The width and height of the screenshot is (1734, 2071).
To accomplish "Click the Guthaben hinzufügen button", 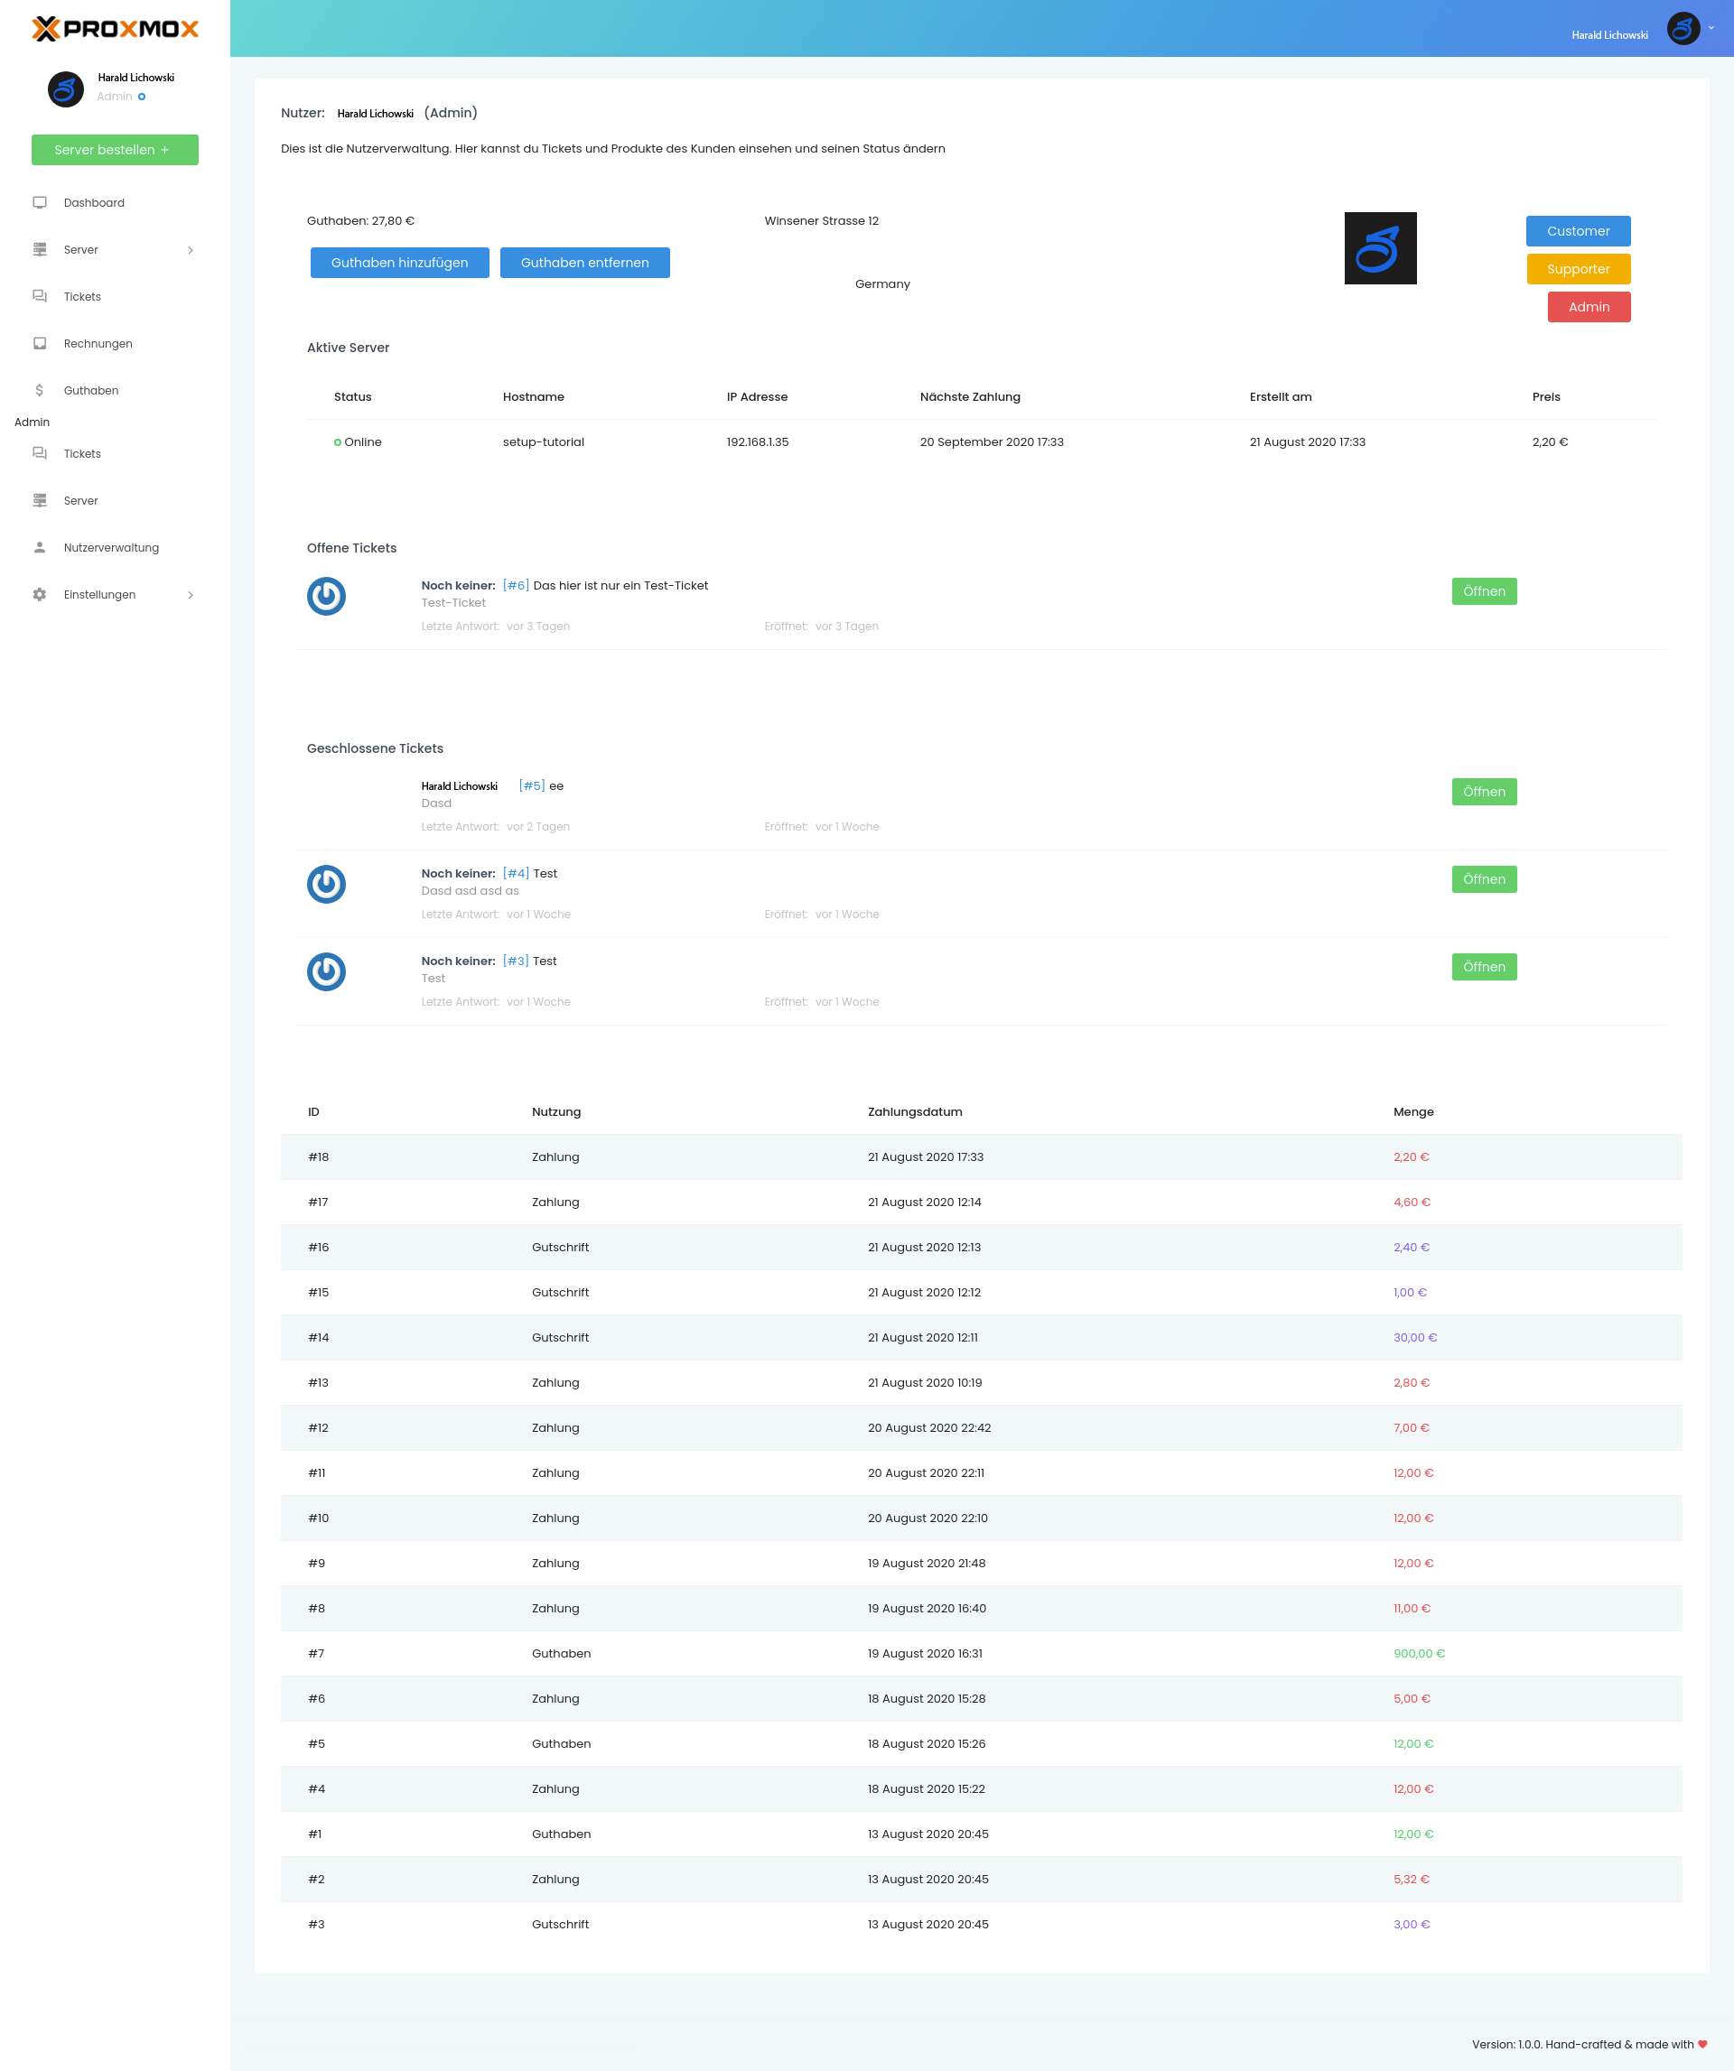I will point(399,263).
